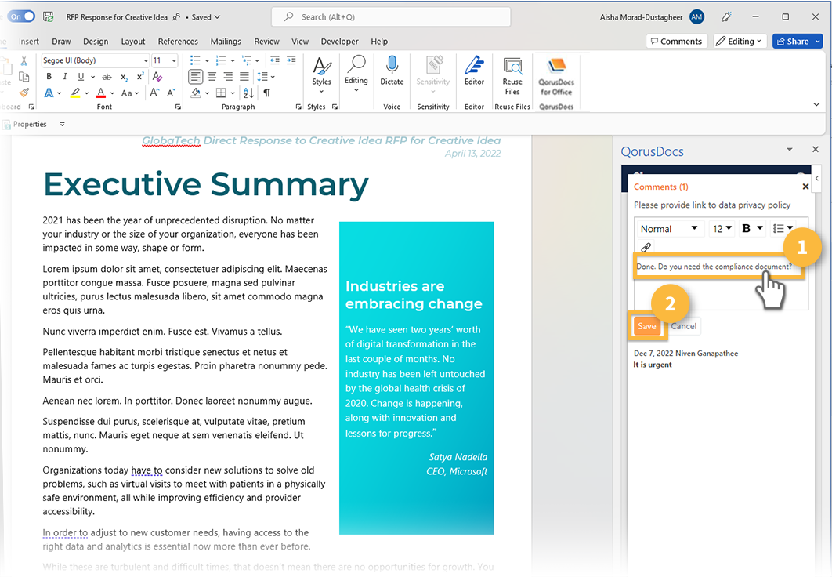Open the Review ribbon tab

tap(266, 42)
